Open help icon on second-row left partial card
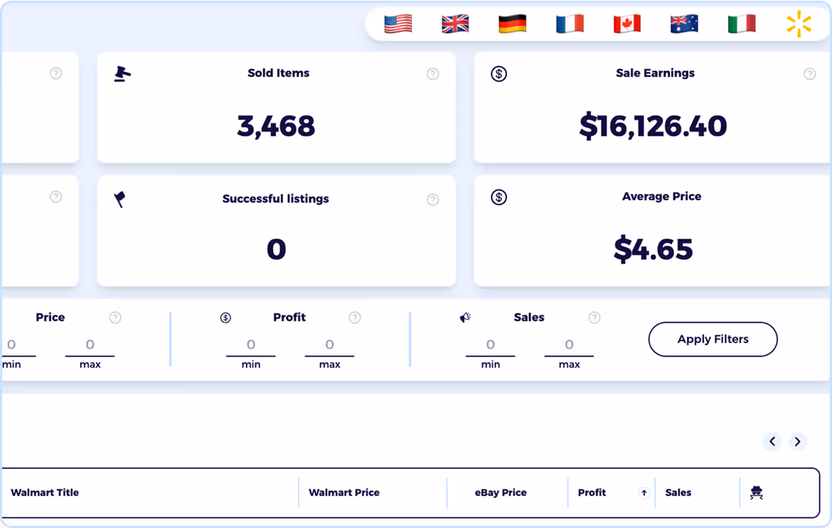Screen dimensions: 832x528 55,197
